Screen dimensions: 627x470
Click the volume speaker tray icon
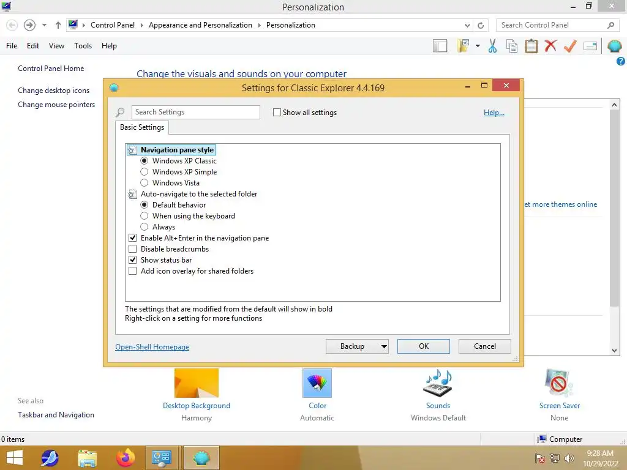point(569,458)
